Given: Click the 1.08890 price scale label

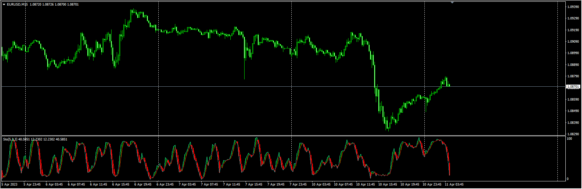Looking at the screenshot, I should 573,65.
